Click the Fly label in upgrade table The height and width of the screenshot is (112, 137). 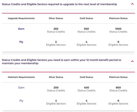coord(21,42)
